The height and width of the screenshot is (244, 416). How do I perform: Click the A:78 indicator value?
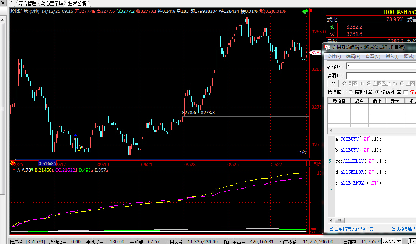26,170
